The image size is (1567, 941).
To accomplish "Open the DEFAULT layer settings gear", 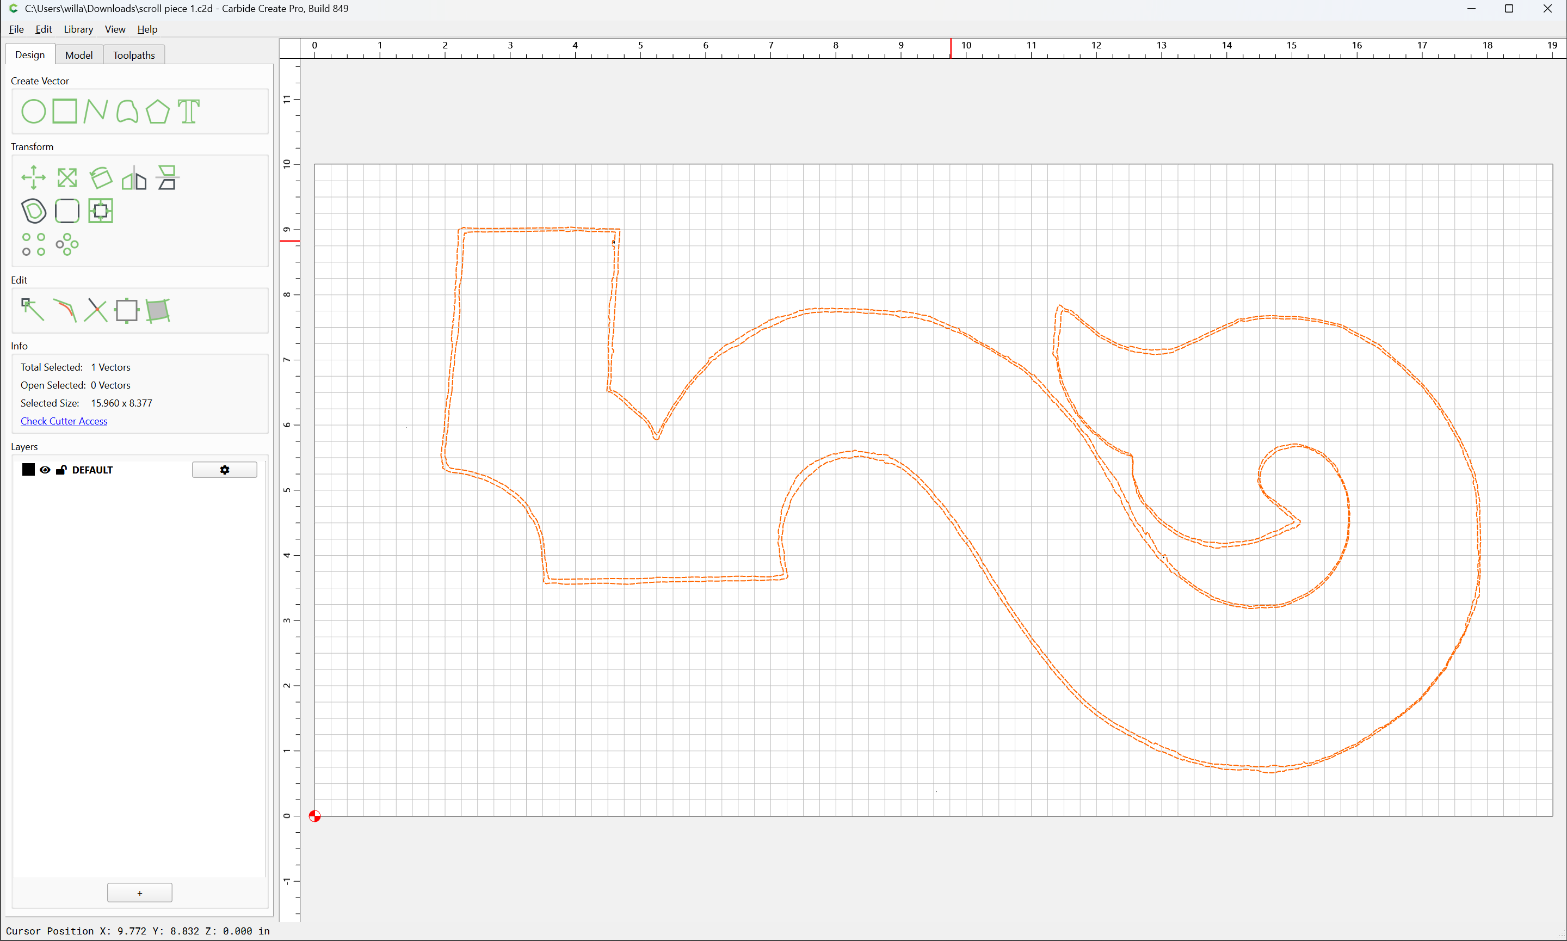I will (x=224, y=470).
